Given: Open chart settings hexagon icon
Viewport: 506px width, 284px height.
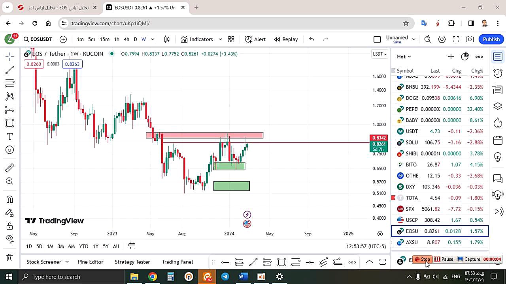Looking at the screenshot, I should [x=442, y=39].
